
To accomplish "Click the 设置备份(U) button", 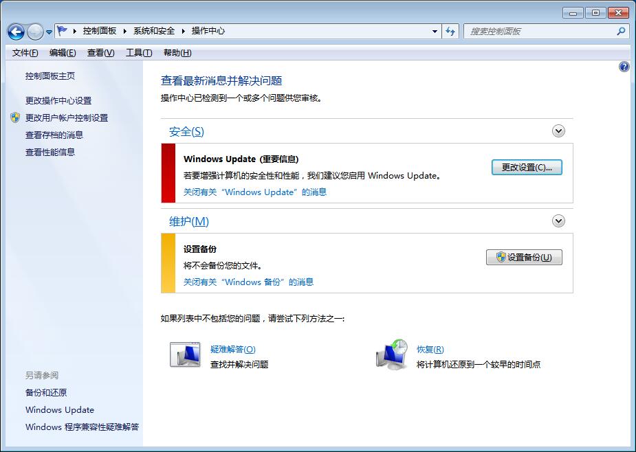I will pos(524,258).
